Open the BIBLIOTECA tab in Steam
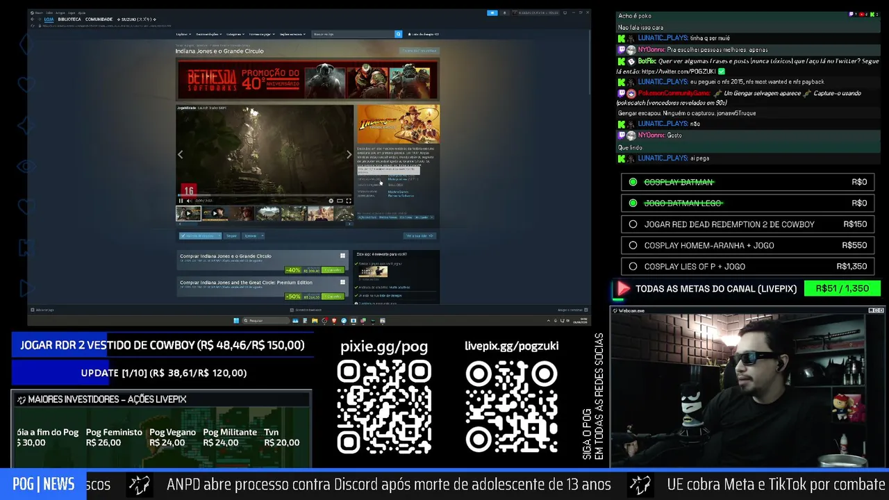 [x=69, y=19]
